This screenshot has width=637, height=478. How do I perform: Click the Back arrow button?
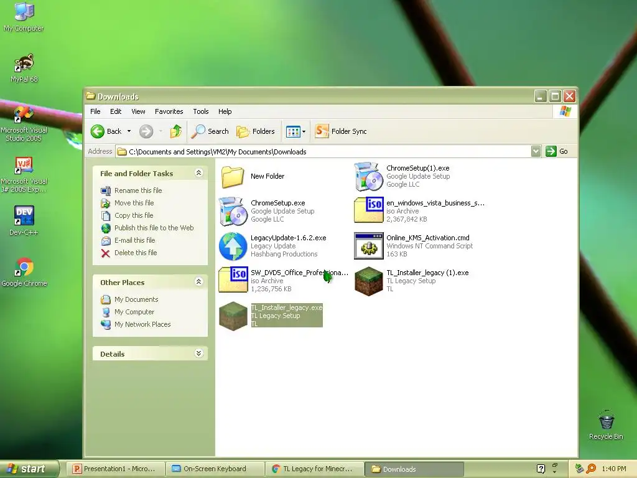[x=106, y=131]
